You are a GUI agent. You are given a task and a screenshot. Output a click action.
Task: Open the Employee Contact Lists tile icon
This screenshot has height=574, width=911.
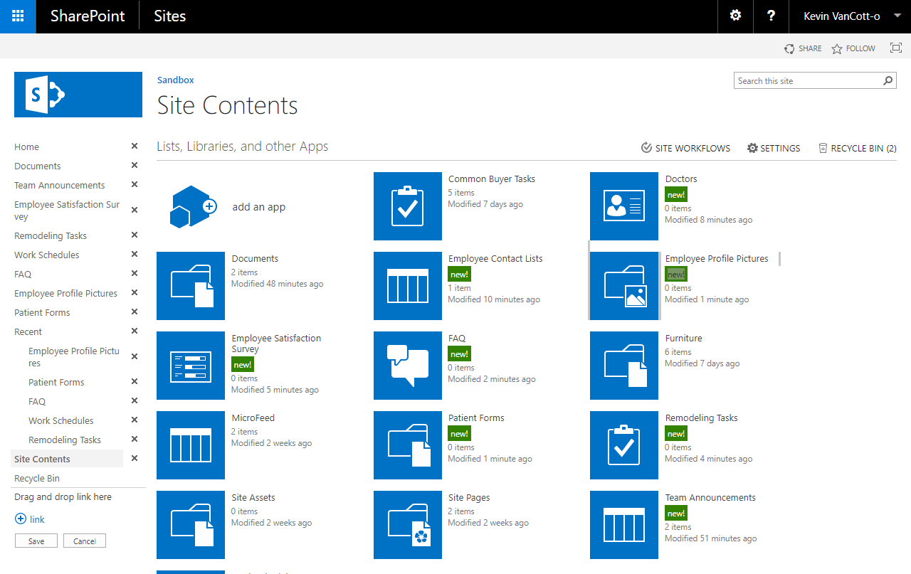[408, 286]
